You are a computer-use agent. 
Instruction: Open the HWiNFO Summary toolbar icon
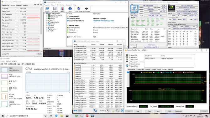pos(47,9)
